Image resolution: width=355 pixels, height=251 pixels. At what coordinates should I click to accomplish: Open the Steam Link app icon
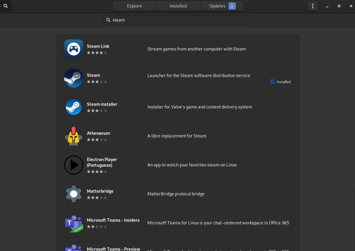point(73,49)
